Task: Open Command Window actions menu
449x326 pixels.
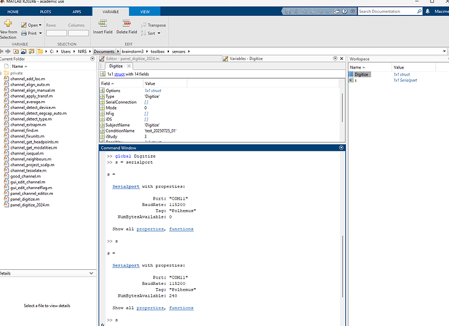Action: [x=341, y=147]
